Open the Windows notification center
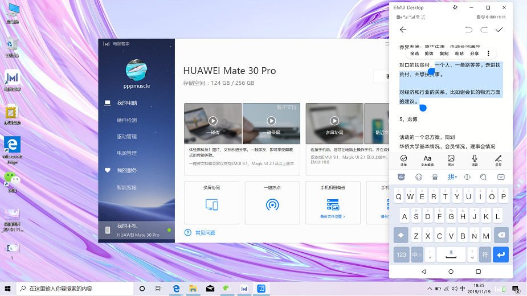 point(516,289)
